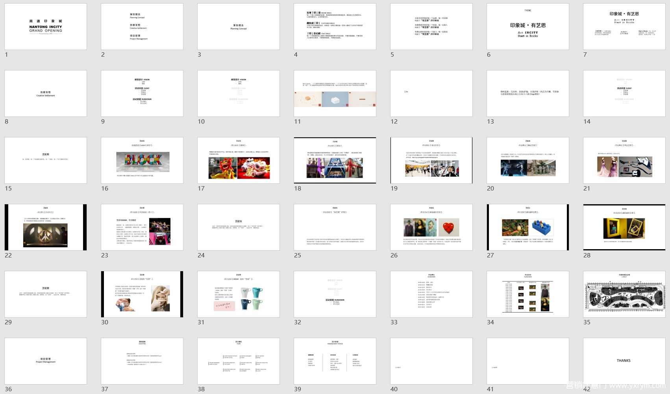Image resolution: width=670 pixels, height=394 pixels.
Task: Select slide 21 with the guitar image
Action: tap(624, 161)
